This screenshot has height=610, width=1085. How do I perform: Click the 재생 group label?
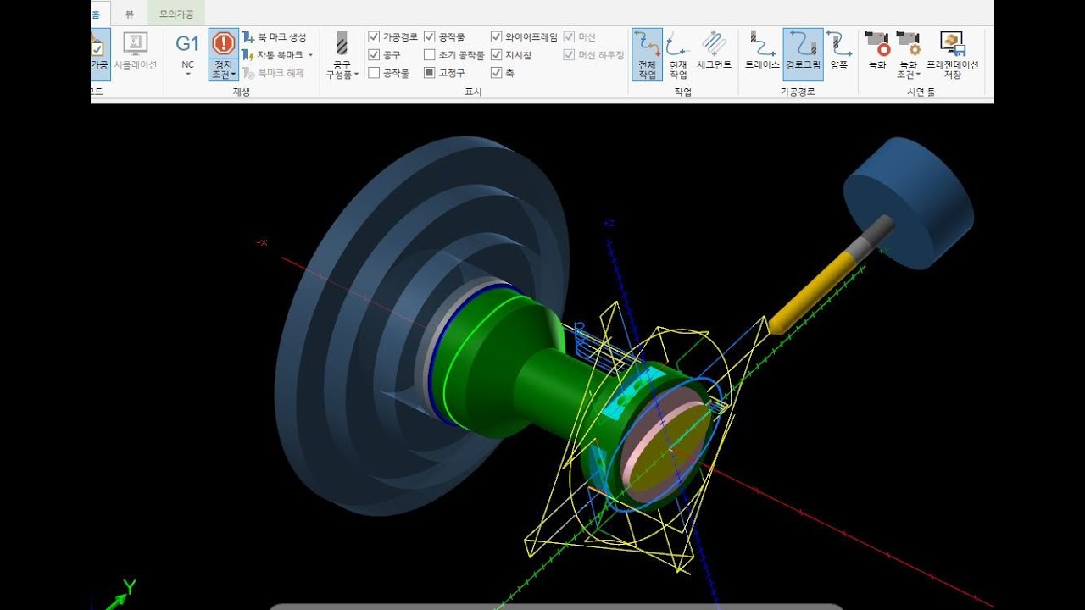241,91
